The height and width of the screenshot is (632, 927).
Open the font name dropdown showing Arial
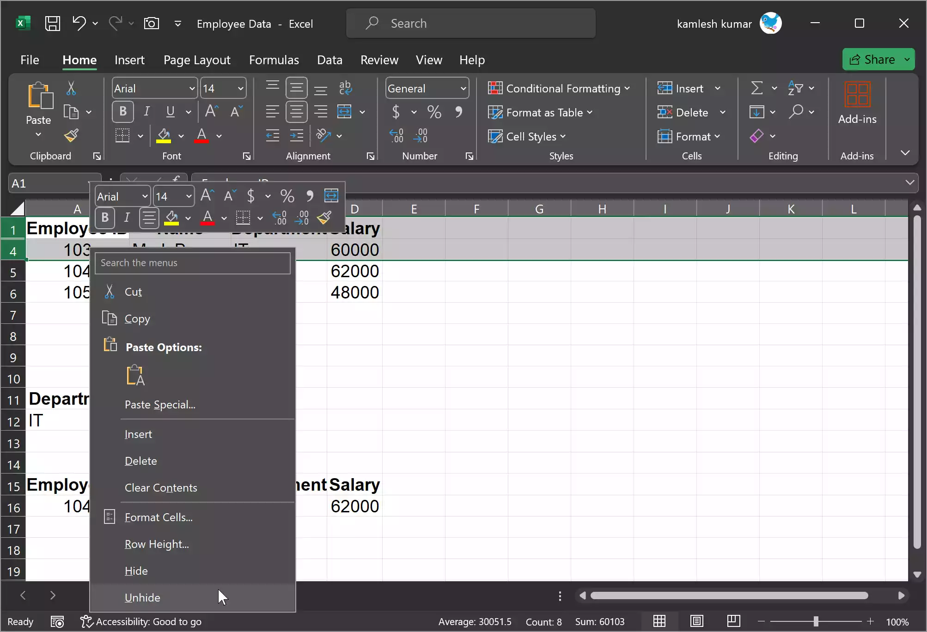tap(192, 89)
